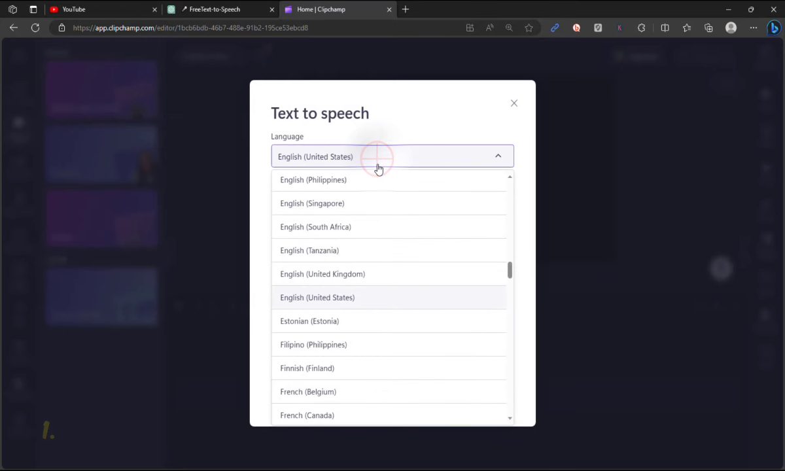The height and width of the screenshot is (471, 785).
Task: Close the Text to speech dialog
Action: pyautogui.click(x=514, y=103)
